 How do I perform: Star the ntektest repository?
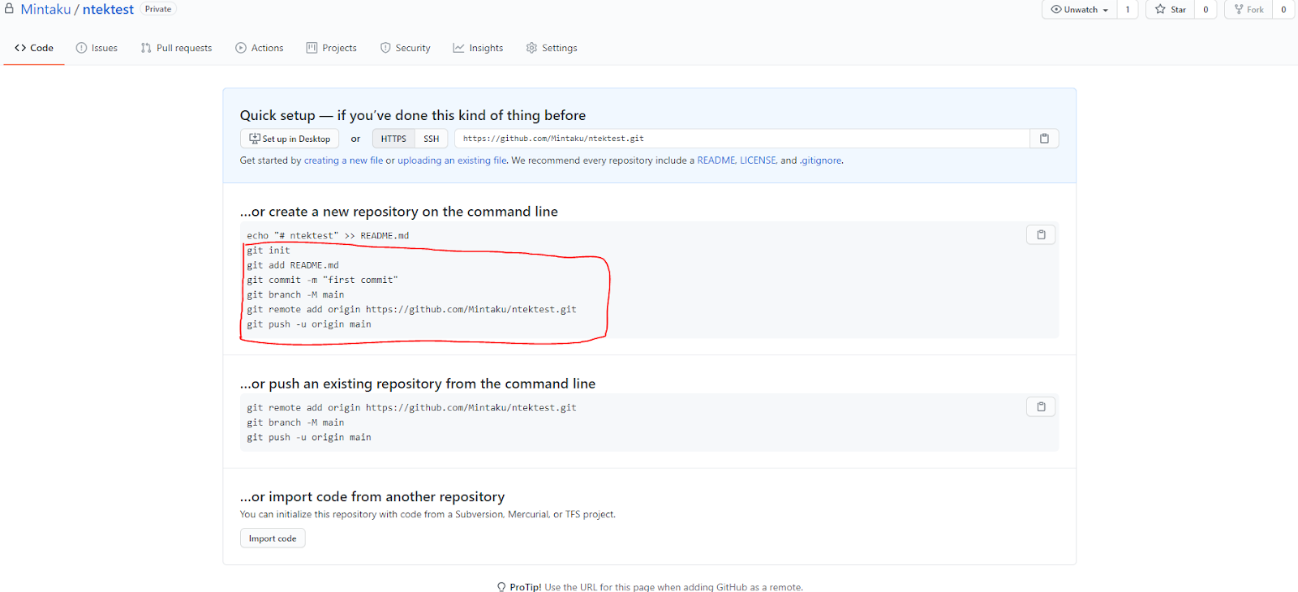click(1170, 10)
